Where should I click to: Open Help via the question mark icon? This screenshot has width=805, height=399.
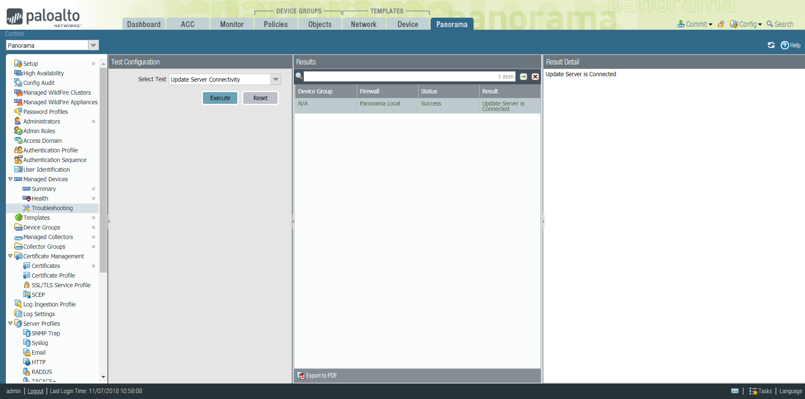pos(784,45)
